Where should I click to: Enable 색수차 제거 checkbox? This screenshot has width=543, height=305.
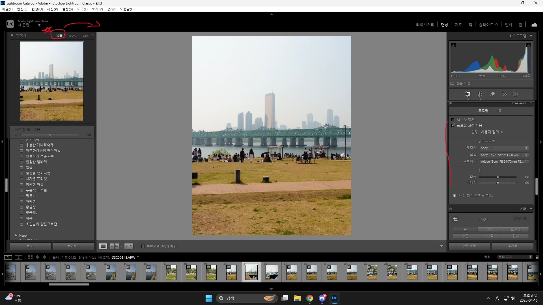pos(453,120)
